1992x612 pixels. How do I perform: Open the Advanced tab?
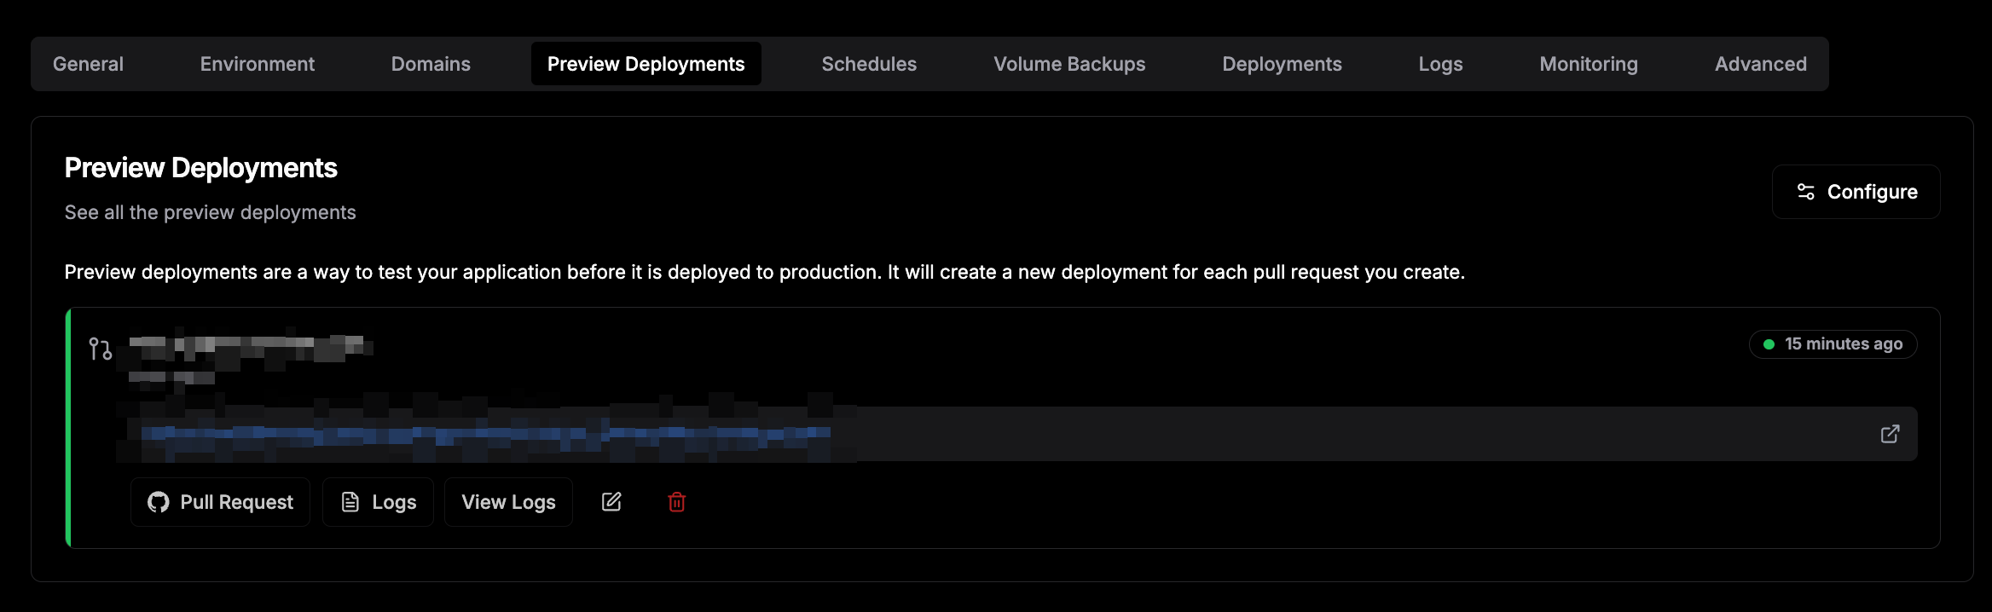[1760, 64]
